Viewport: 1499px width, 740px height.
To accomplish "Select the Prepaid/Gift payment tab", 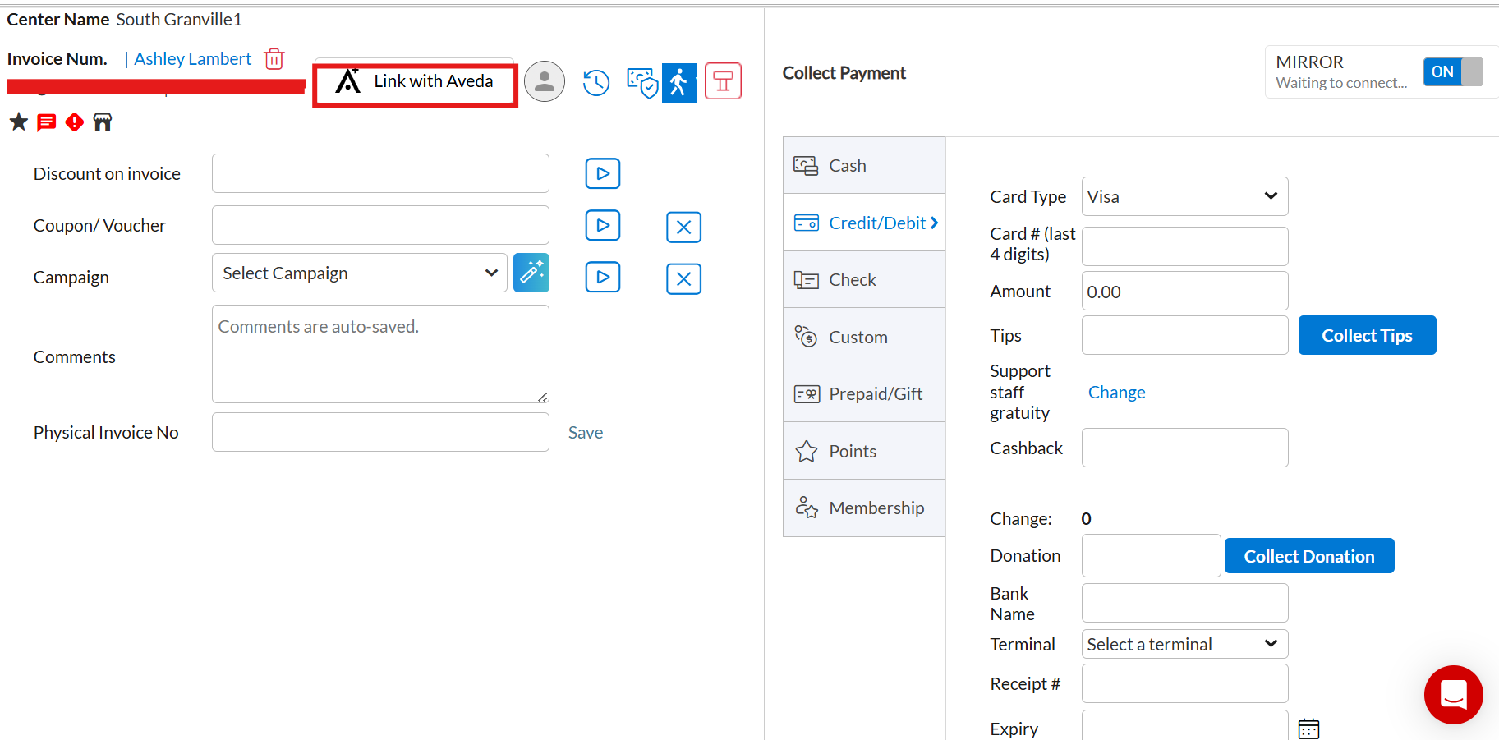I will click(x=864, y=394).
